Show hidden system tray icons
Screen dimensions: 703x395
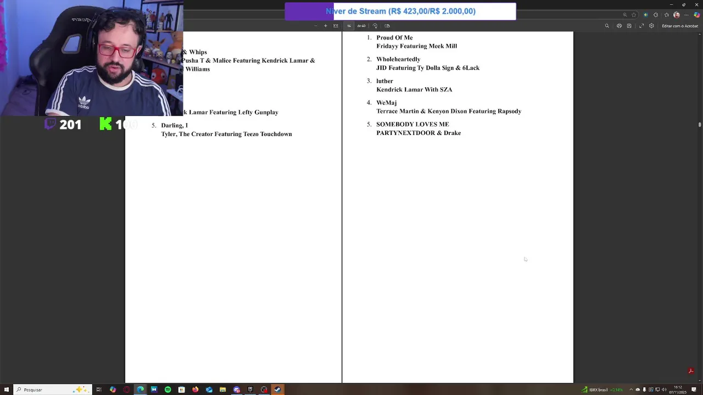[631, 390]
